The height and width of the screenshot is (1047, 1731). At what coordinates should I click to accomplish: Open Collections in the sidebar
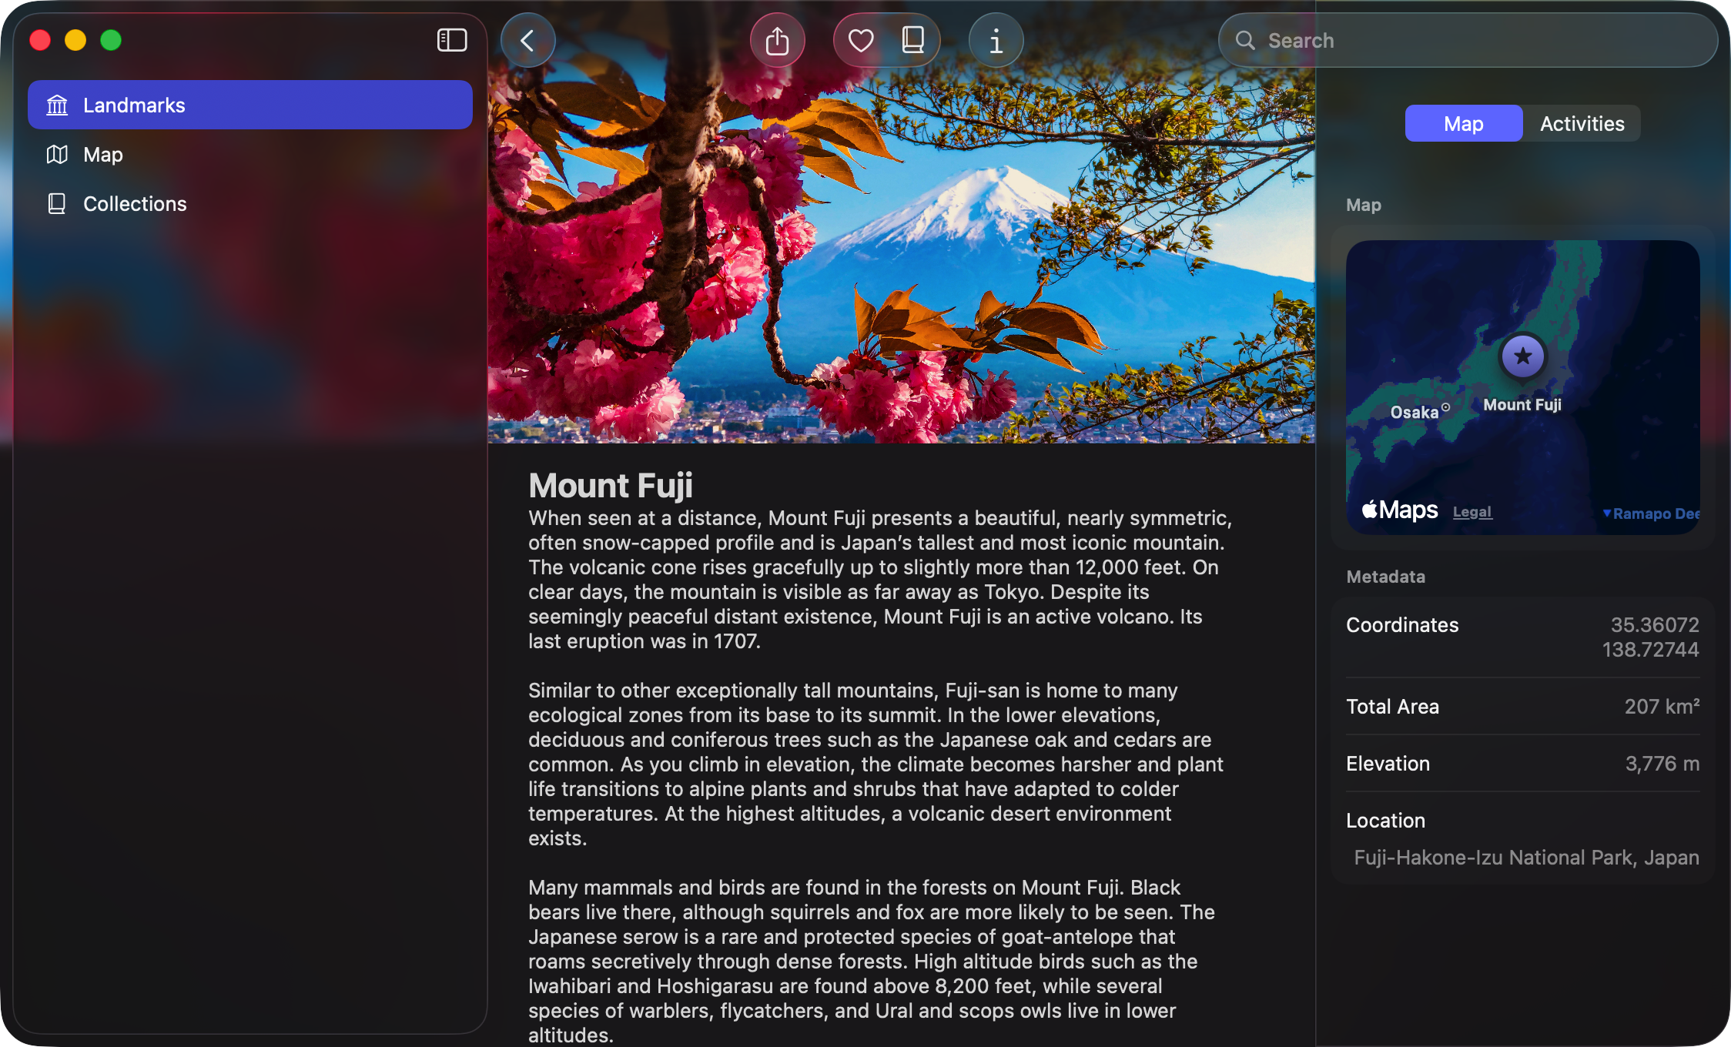coord(135,204)
